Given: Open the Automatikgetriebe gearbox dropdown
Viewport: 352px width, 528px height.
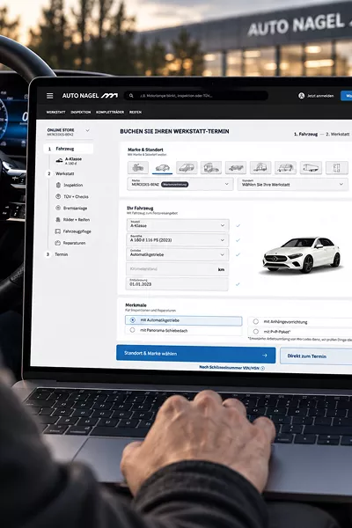Looking at the screenshot, I should (x=178, y=254).
